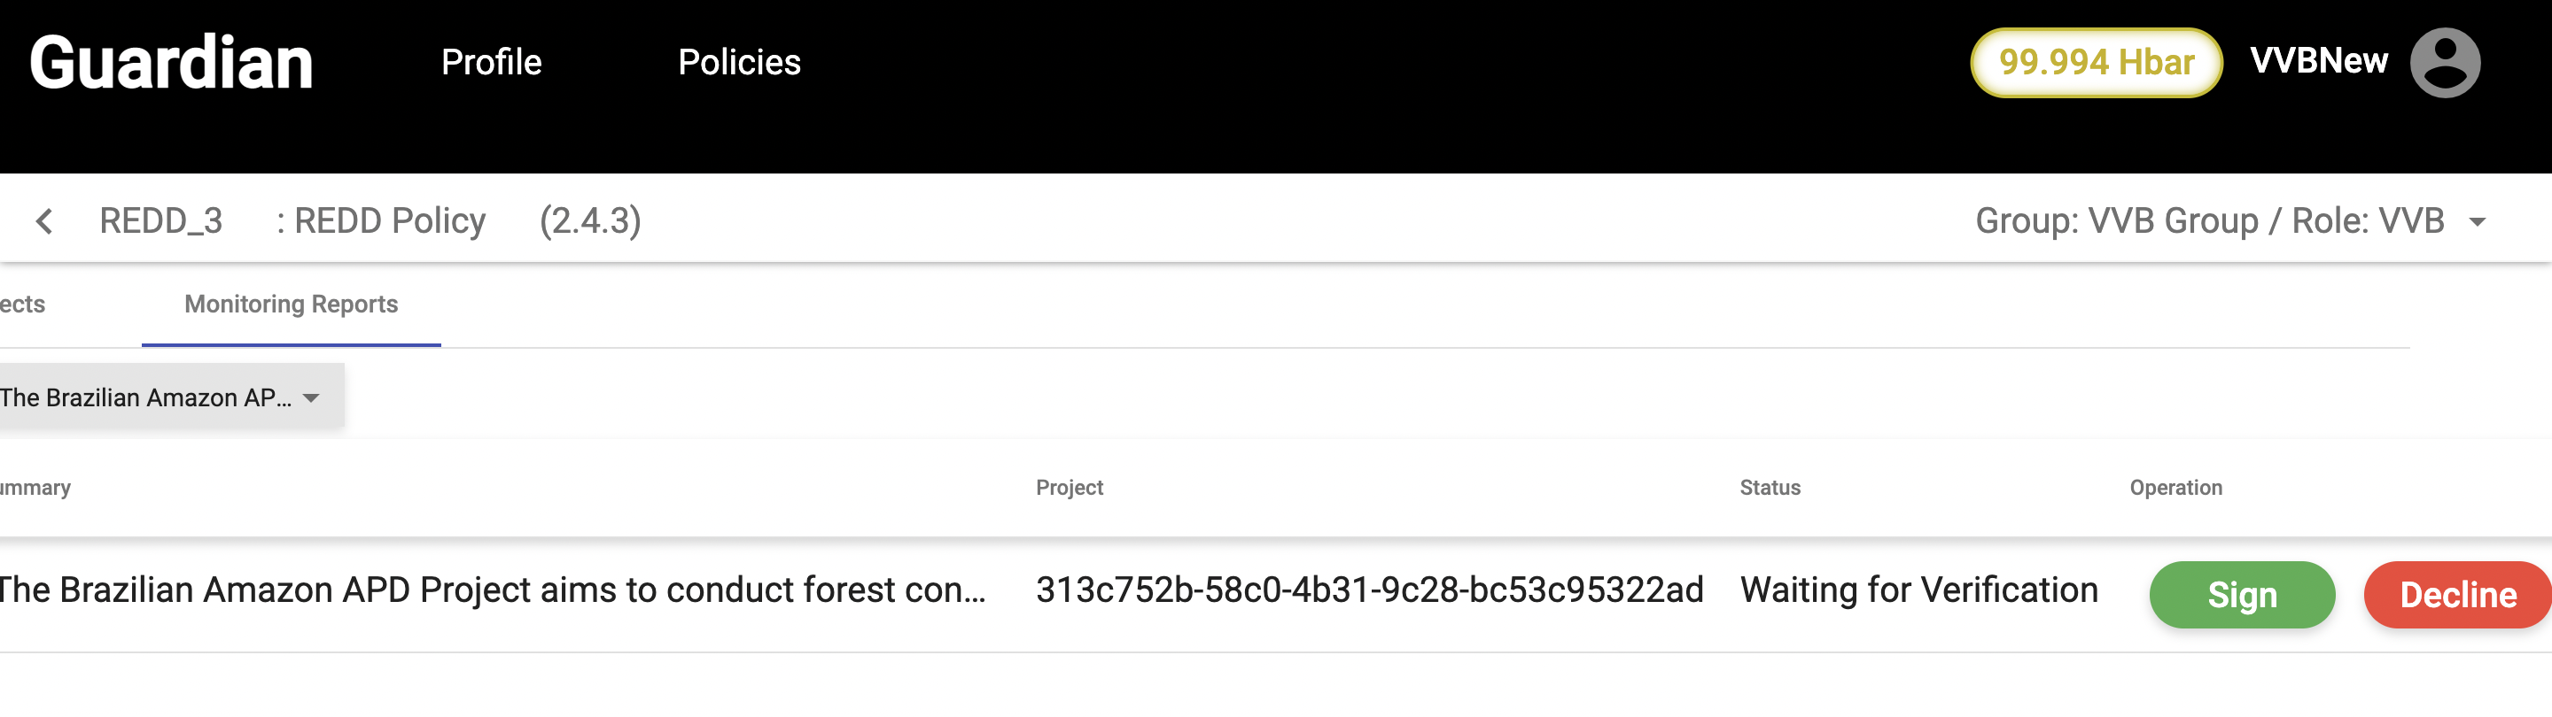Sign the monitoring report

click(x=2241, y=594)
